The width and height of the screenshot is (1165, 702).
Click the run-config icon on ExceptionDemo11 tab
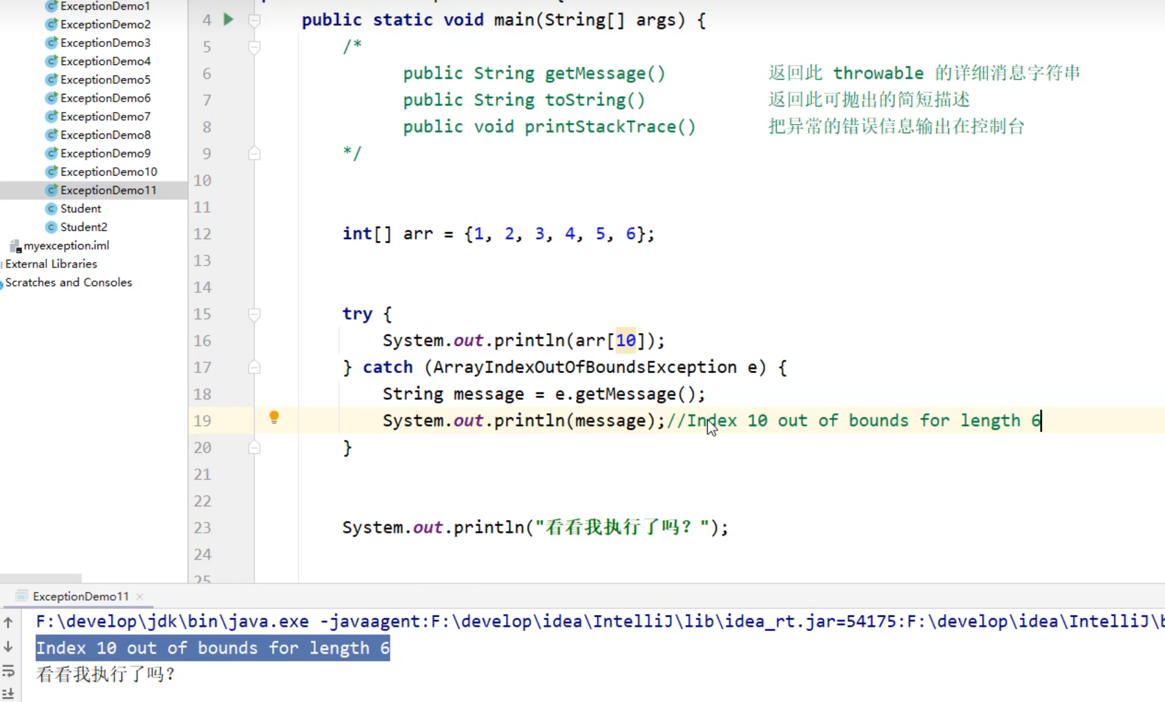(x=21, y=596)
